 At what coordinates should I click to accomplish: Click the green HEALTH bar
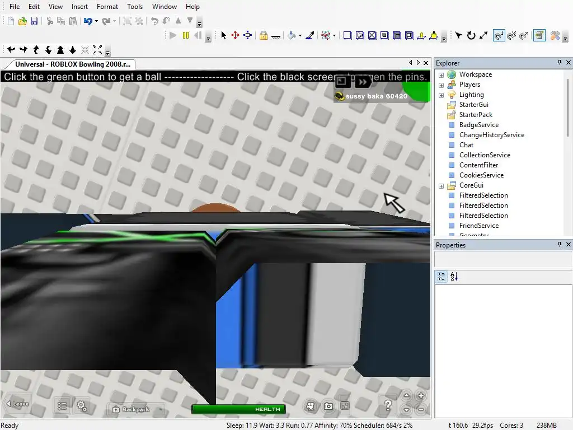tap(238, 409)
